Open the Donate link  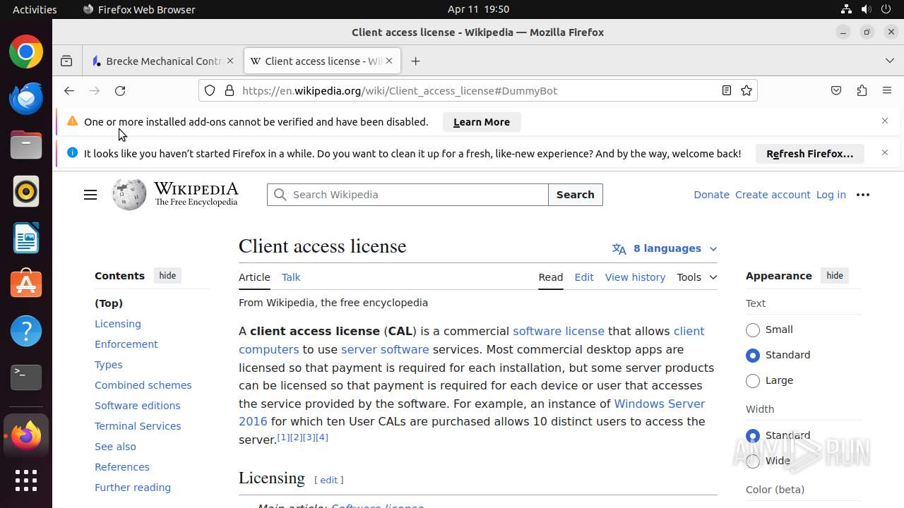pos(711,195)
